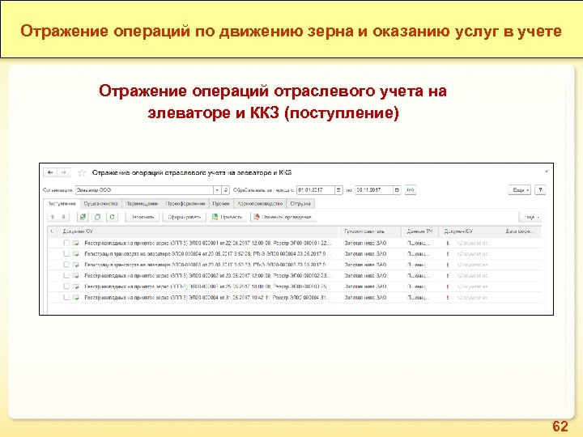Viewport: 583px width, 437px height.
Task: Switch to the Отгрузка tab
Action: point(300,204)
